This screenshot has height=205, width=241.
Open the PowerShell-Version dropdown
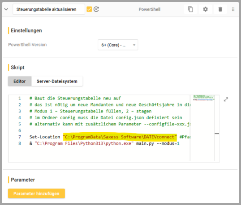click(118, 45)
